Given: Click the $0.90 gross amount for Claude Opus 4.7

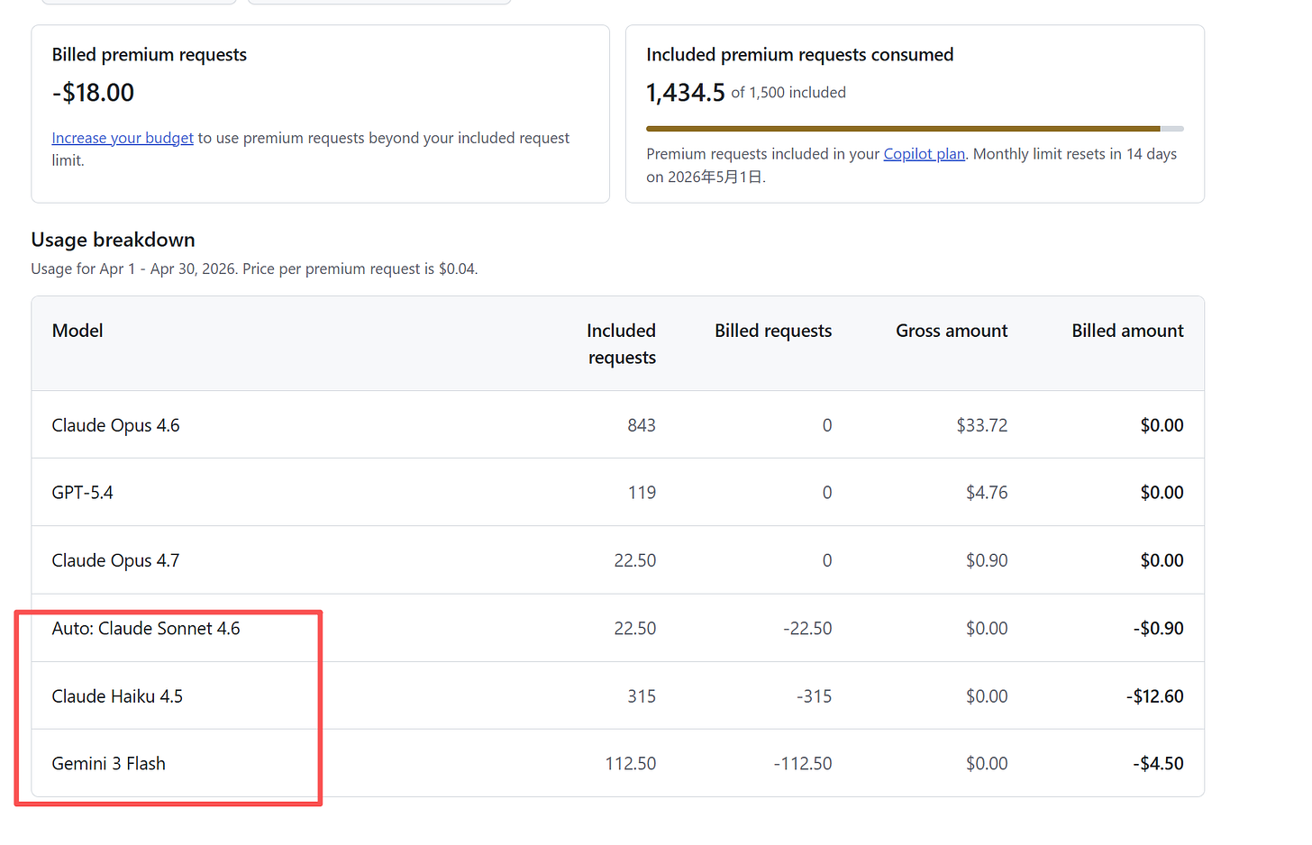Looking at the screenshot, I should point(987,560).
